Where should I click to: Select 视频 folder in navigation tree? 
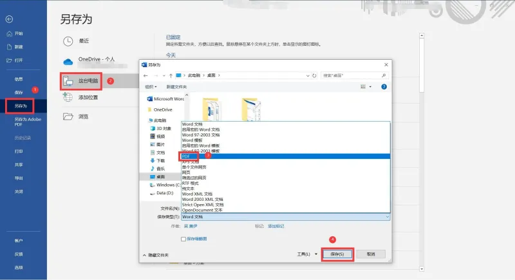[x=158, y=136]
